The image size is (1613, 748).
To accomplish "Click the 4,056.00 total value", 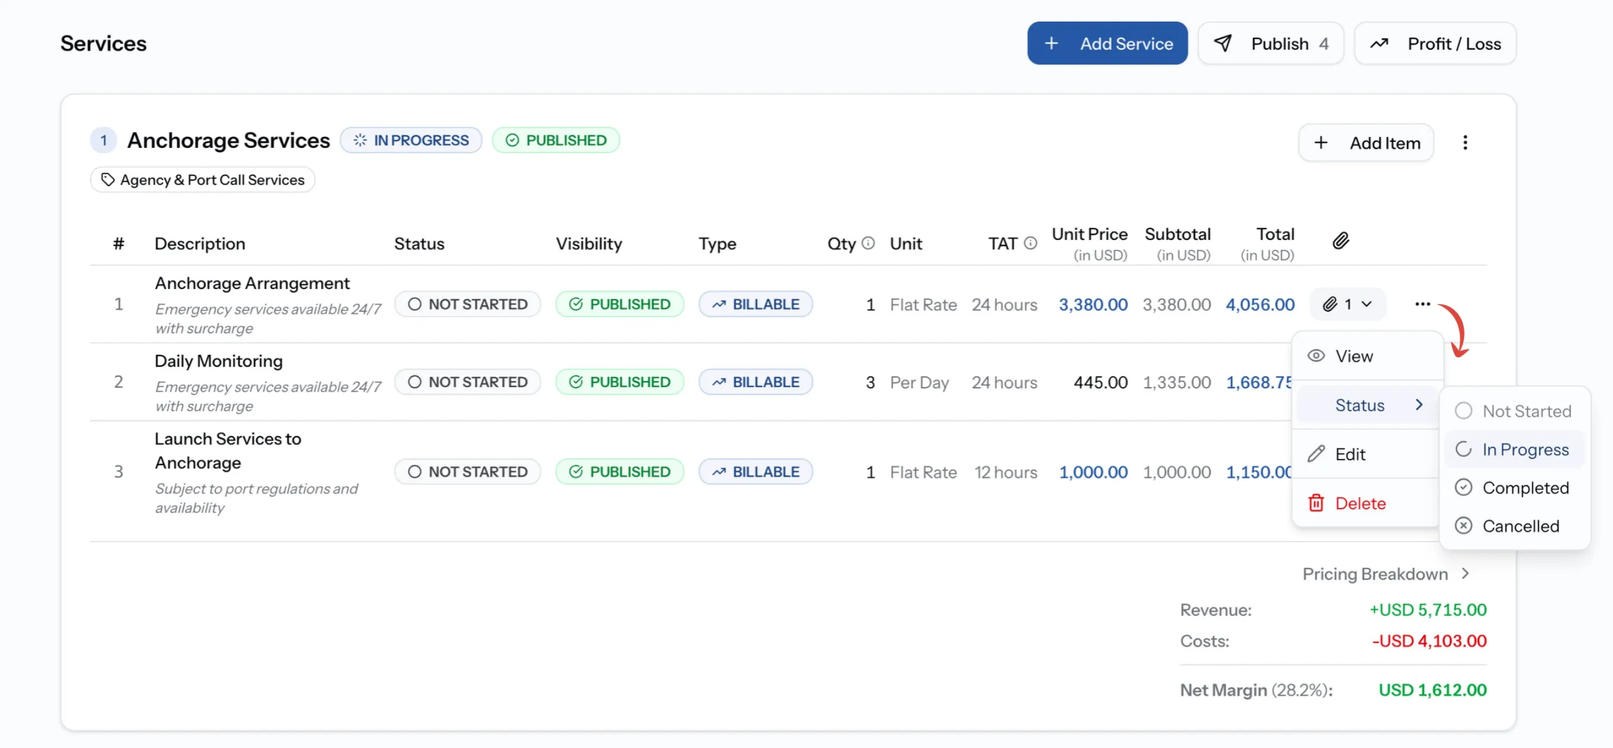I will [x=1260, y=305].
